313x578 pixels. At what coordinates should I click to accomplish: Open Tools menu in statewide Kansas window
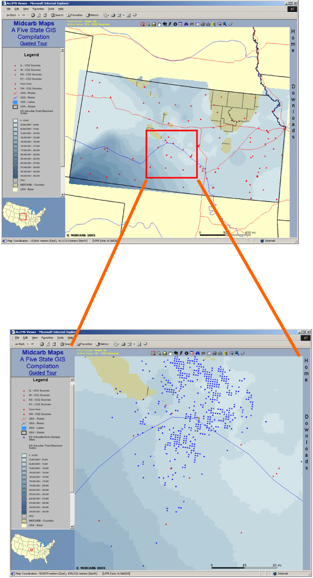(51, 9)
